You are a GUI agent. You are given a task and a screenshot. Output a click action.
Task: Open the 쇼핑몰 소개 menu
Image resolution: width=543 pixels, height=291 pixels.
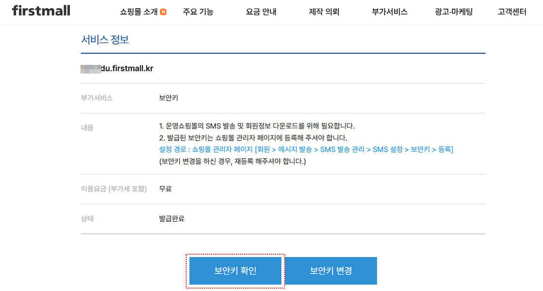pos(139,12)
